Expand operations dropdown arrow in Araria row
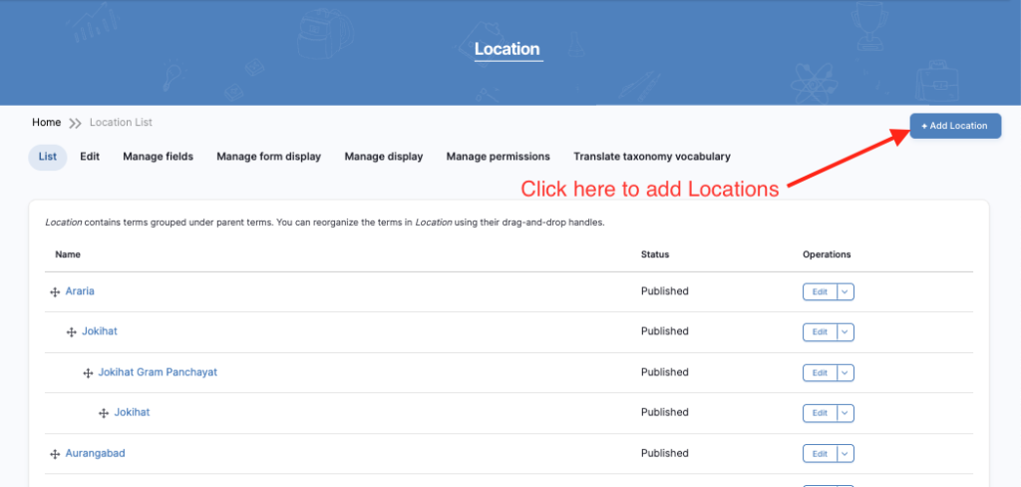1021x487 pixels. (846, 291)
